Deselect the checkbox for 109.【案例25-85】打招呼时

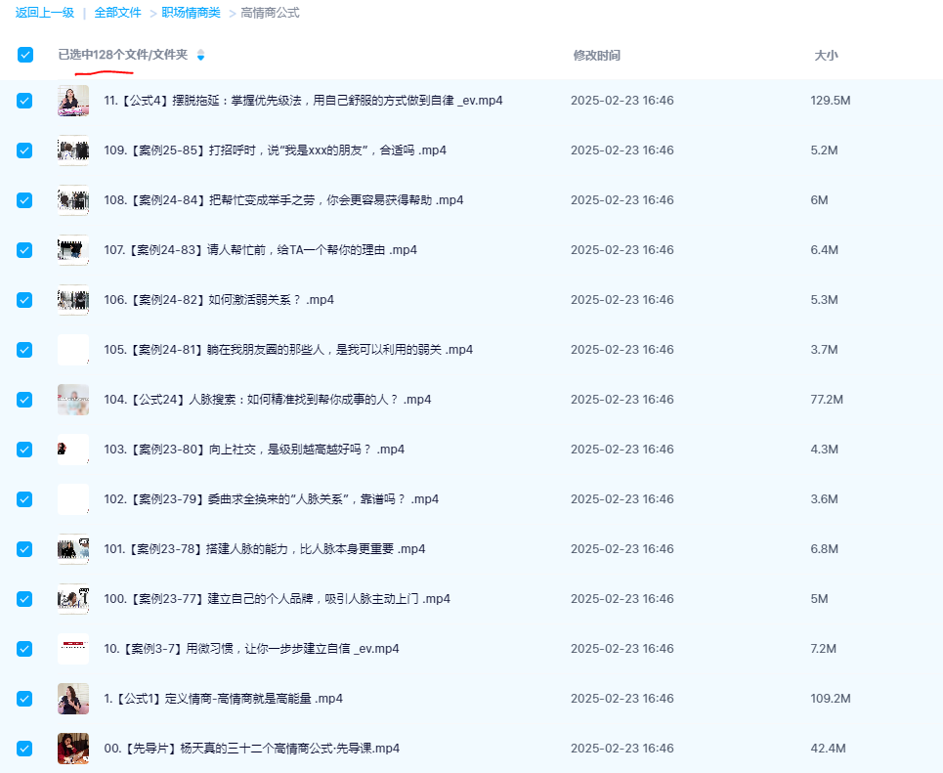point(24,150)
